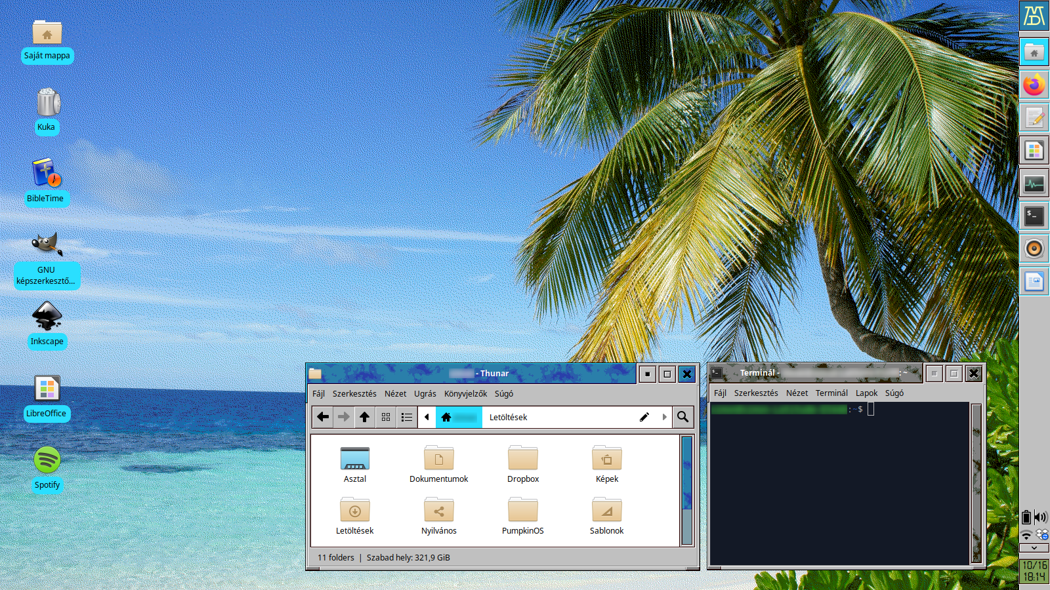Select the Sablonok folder in Thunar
This screenshot has height=590, width=1050.
click(607, 517)
